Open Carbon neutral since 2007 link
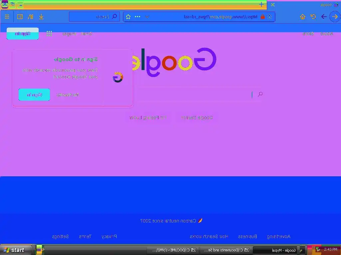The image size is (341, 255). coord(171,221)
